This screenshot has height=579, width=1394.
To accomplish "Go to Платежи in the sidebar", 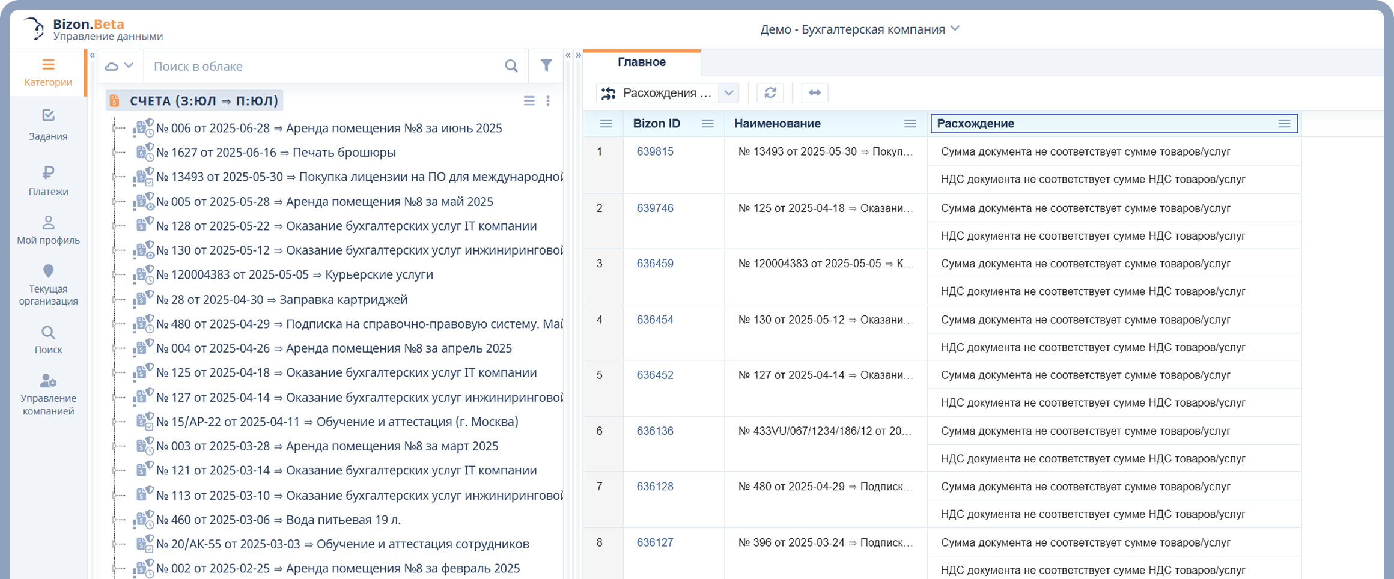I will pos(48,181).
